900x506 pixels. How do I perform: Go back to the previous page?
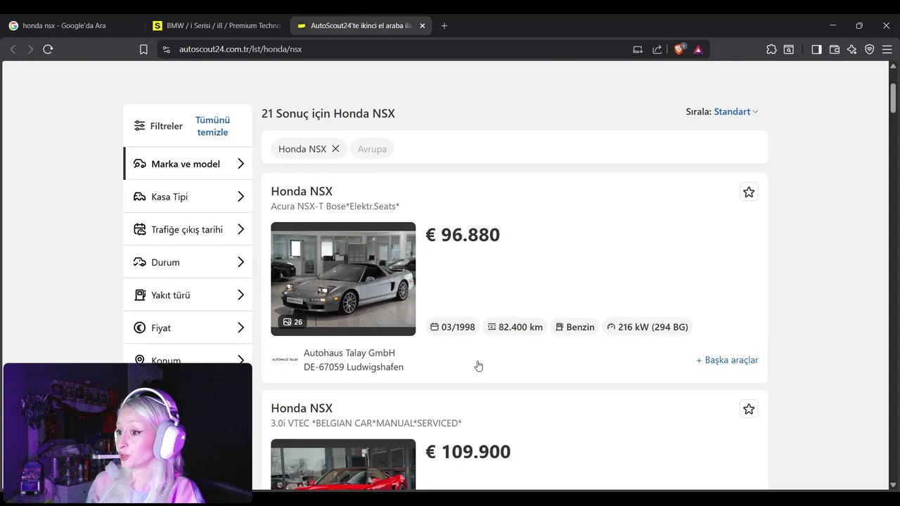pos(13,49)
